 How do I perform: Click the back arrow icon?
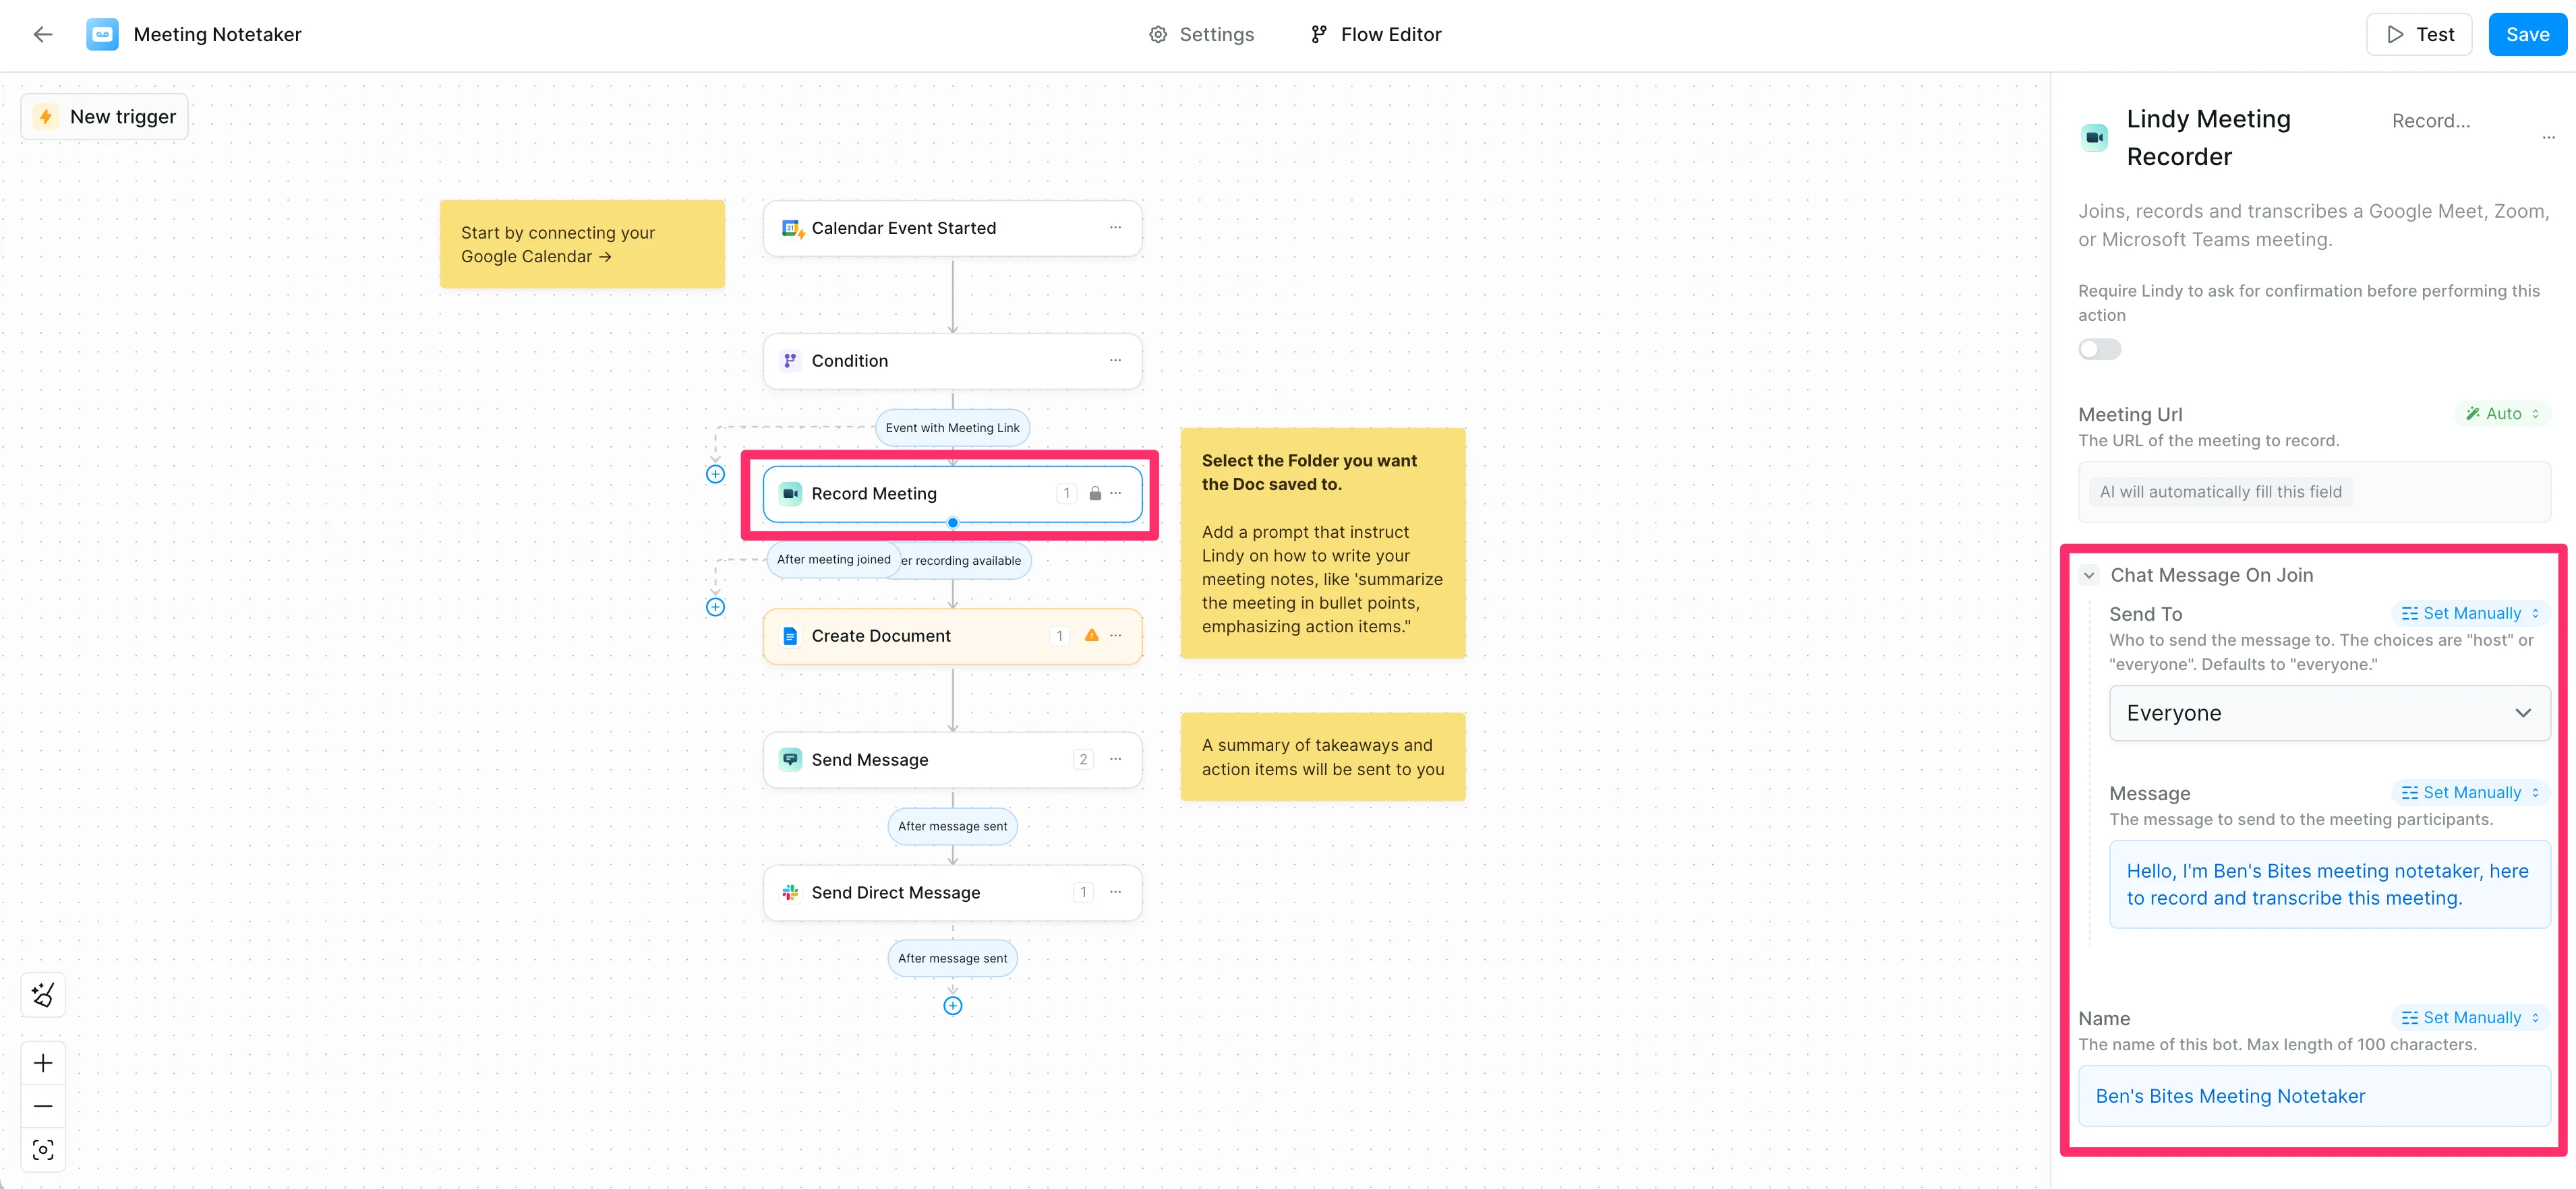pos(42,35)
